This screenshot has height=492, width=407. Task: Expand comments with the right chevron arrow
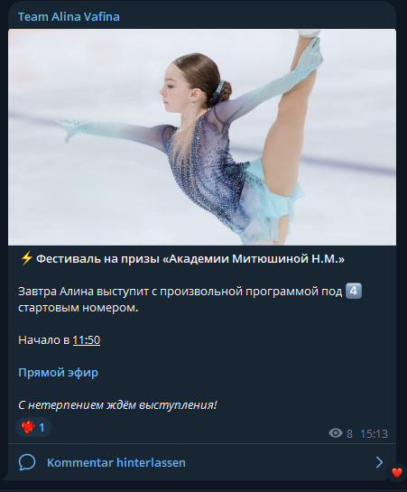pyautogui.click(x=379, y=462)
